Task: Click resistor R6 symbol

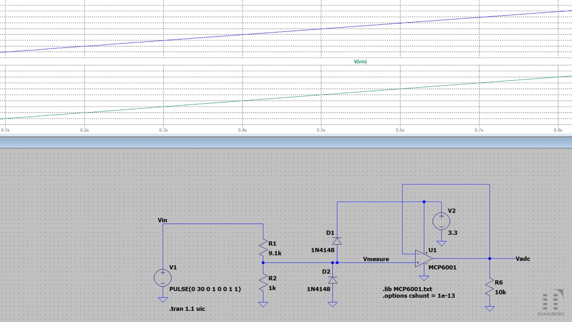Action: coord(489,287)
